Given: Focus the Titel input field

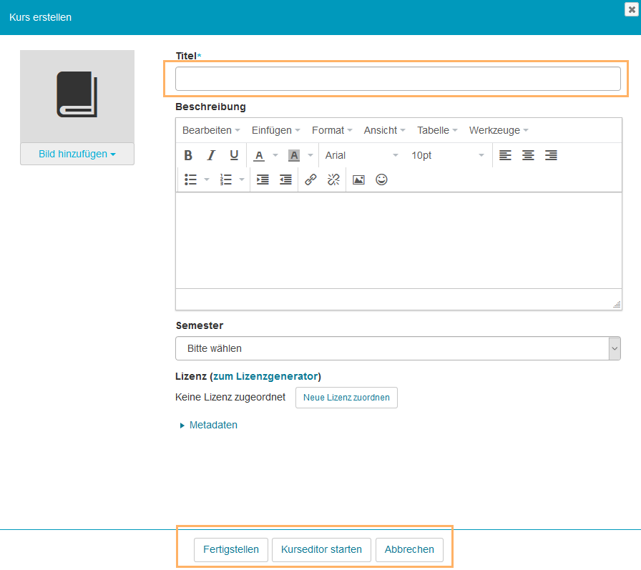Looking at the screenshot, I should (x=398, y=79).
